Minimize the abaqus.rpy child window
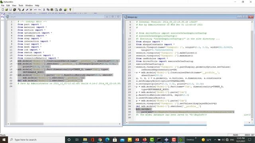255x143 pixels. pyautogui.click(x=239, y=17)
